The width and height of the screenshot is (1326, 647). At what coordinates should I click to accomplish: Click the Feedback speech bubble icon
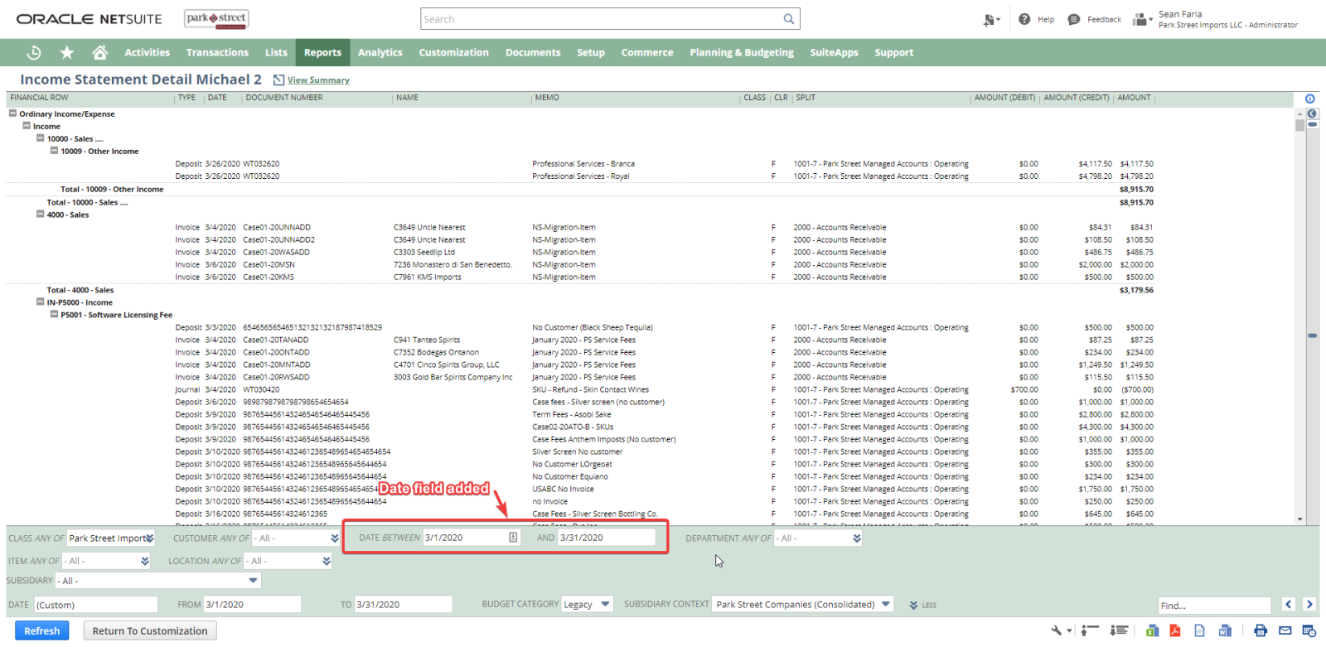pyautogui.click(x=1074, y=19)
